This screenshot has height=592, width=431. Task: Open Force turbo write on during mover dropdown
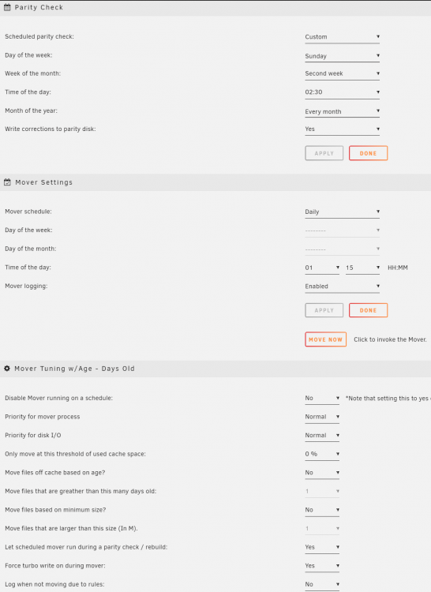pyautogui.click(x=322, y=566)
